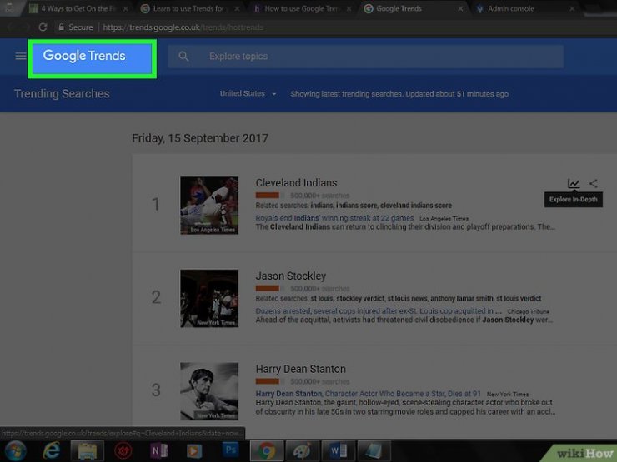The width and height of the screenshot is (617, 462).
Task: Click the Jason Stockley title
Action: pyautogui.click(x=291, y=276)
